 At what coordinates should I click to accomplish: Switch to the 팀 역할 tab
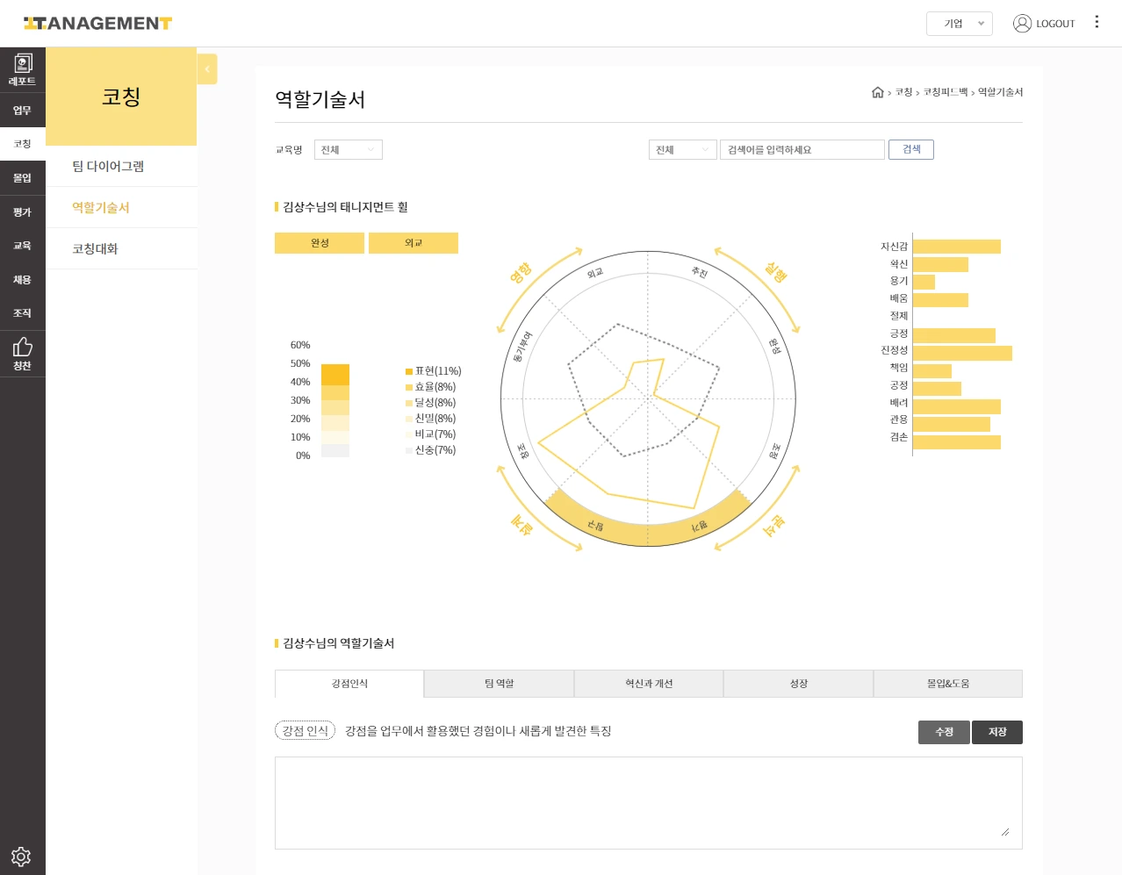pyautogui.click(x=499, y=684)
